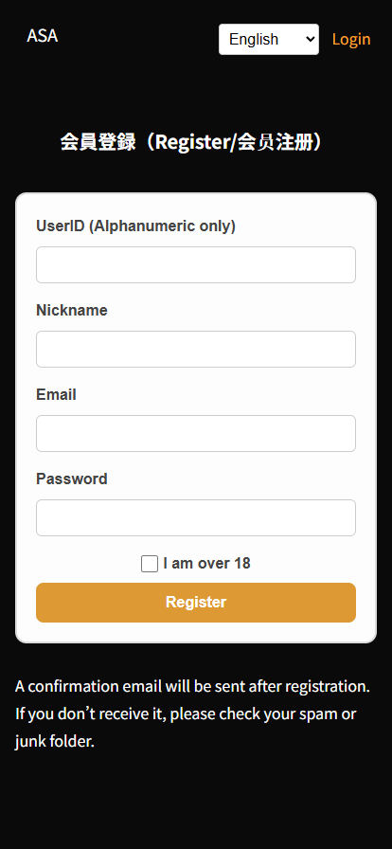Click the "I am over 18" label text

[206, 564]
